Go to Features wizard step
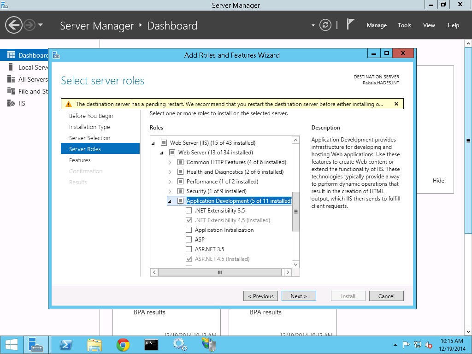Image resolution: width=472 pixels, height=354 pixels. point(80,160)
